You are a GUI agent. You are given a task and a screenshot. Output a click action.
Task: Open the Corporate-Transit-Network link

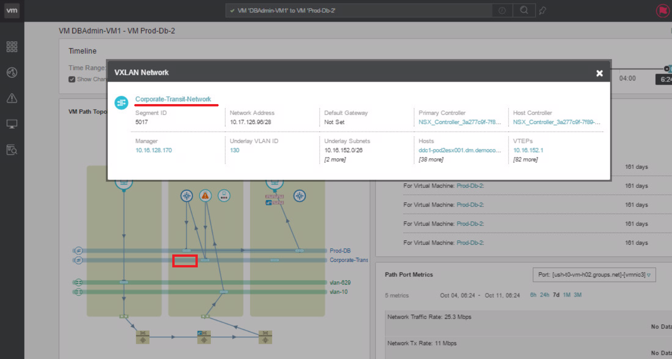tap(173, 99)
